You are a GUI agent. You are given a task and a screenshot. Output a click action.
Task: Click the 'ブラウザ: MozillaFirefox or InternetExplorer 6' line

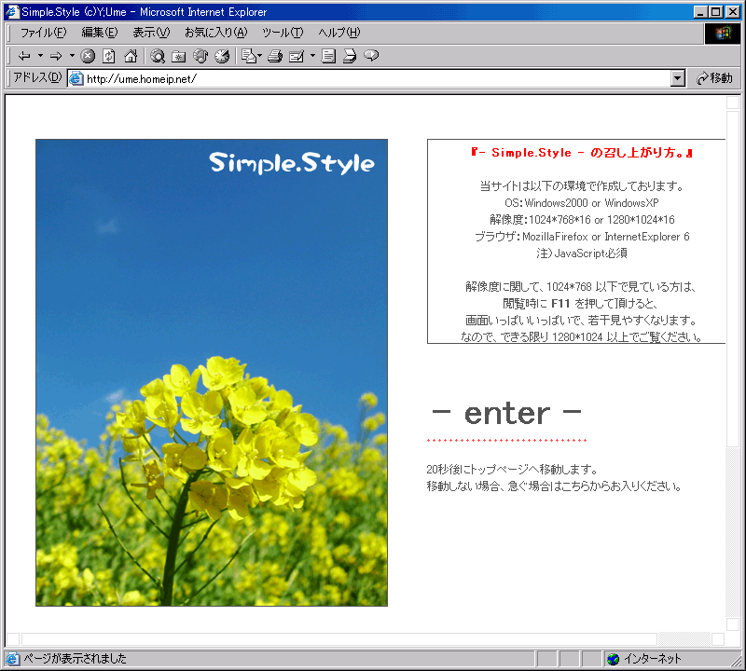click(x=582, y=237)
